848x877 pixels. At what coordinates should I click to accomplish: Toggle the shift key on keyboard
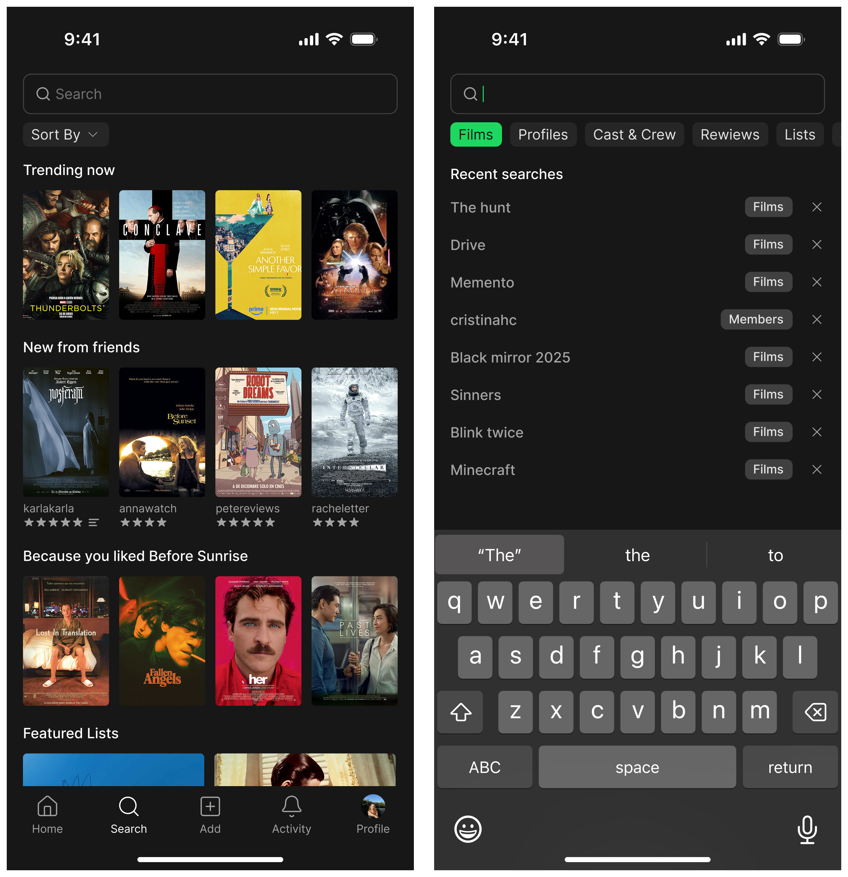coord(460,712)
